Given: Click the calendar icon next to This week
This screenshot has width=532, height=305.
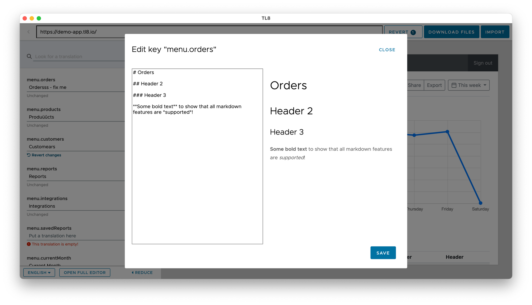Looking at the screenshot, I should [x=454, y=85].
